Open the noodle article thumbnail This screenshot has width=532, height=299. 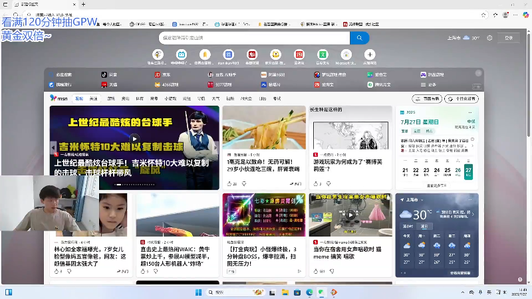pyautogui.click(x=264, y=128)
